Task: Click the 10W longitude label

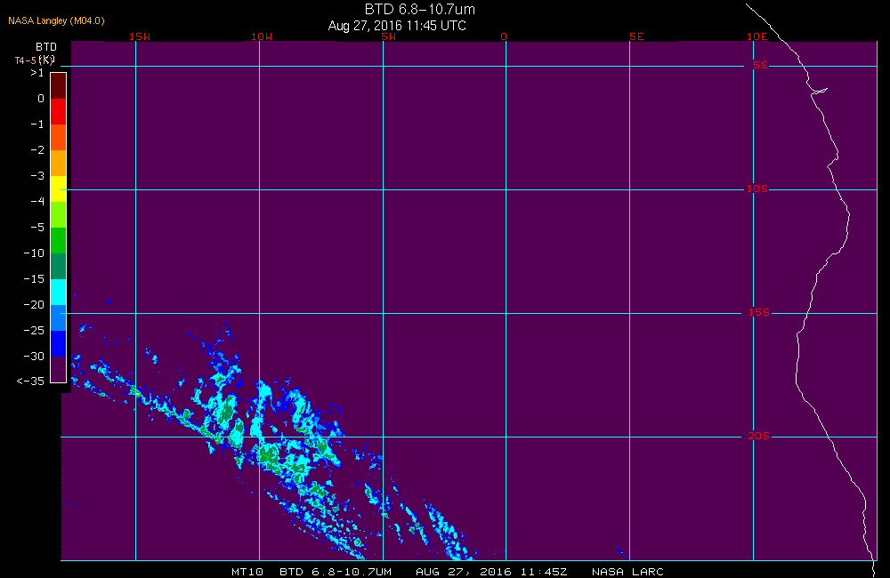Action: click(262, 36)
